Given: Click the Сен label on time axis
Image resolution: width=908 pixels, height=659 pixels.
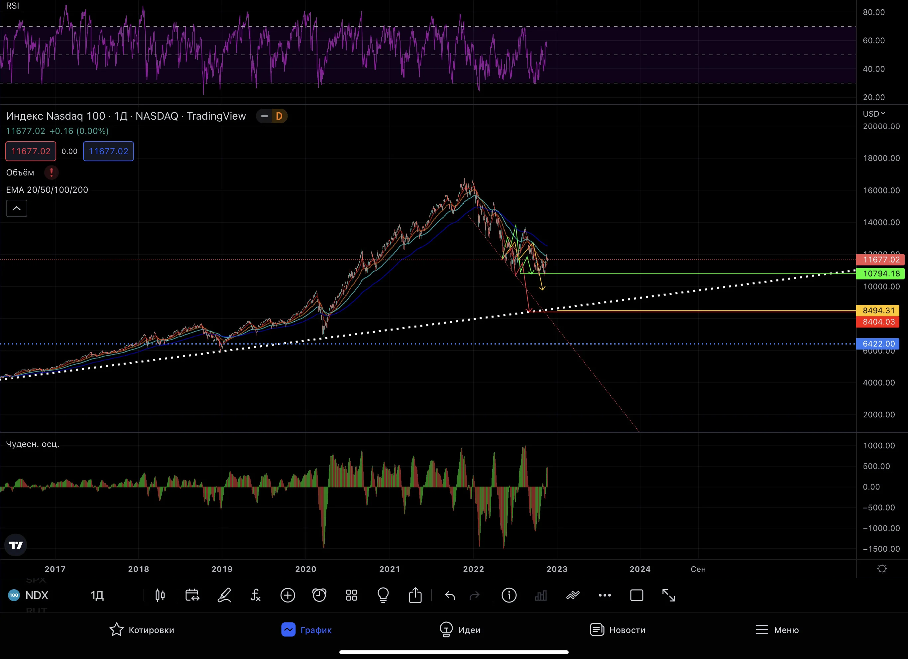Looking at the screenshot, I should tap(698, 569).
